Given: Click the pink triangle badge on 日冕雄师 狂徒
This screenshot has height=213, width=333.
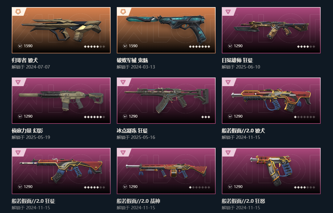Looking at the screenshot, I should pyautogui.click(x=228, y=12).
